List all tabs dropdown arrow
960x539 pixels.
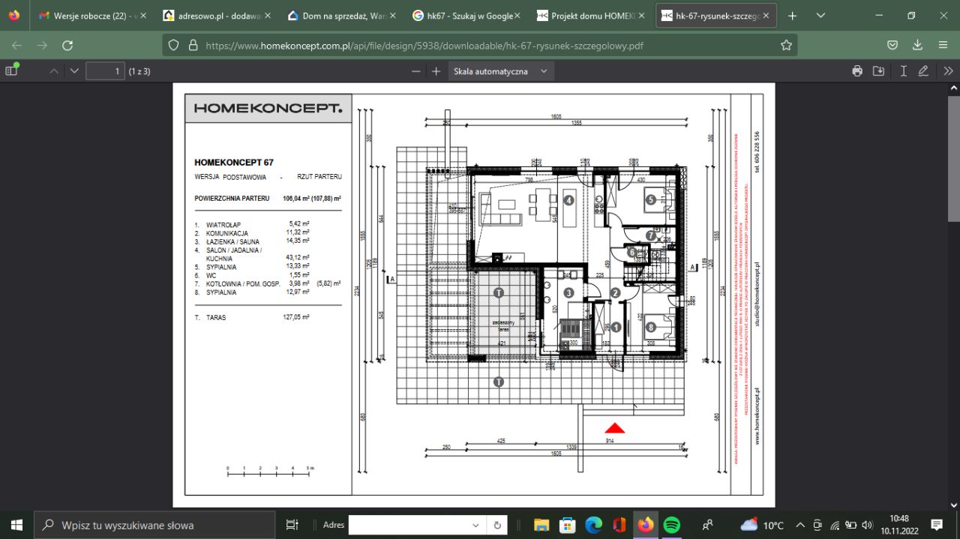[820, 16]
